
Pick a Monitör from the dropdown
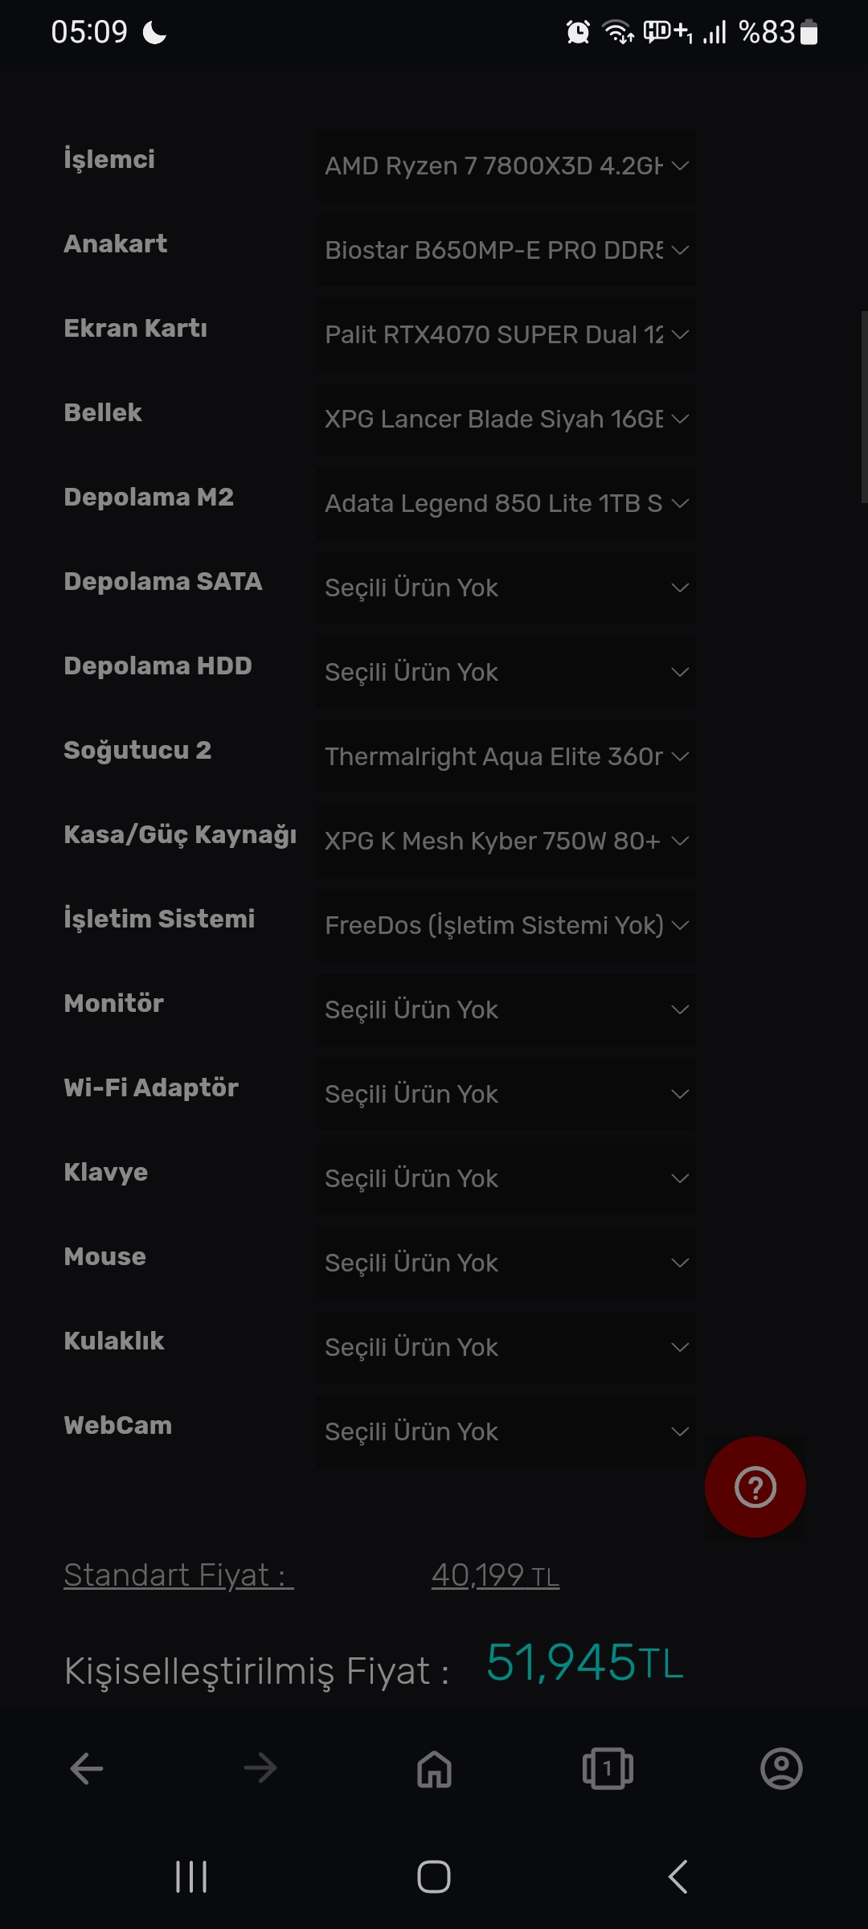506,1010
